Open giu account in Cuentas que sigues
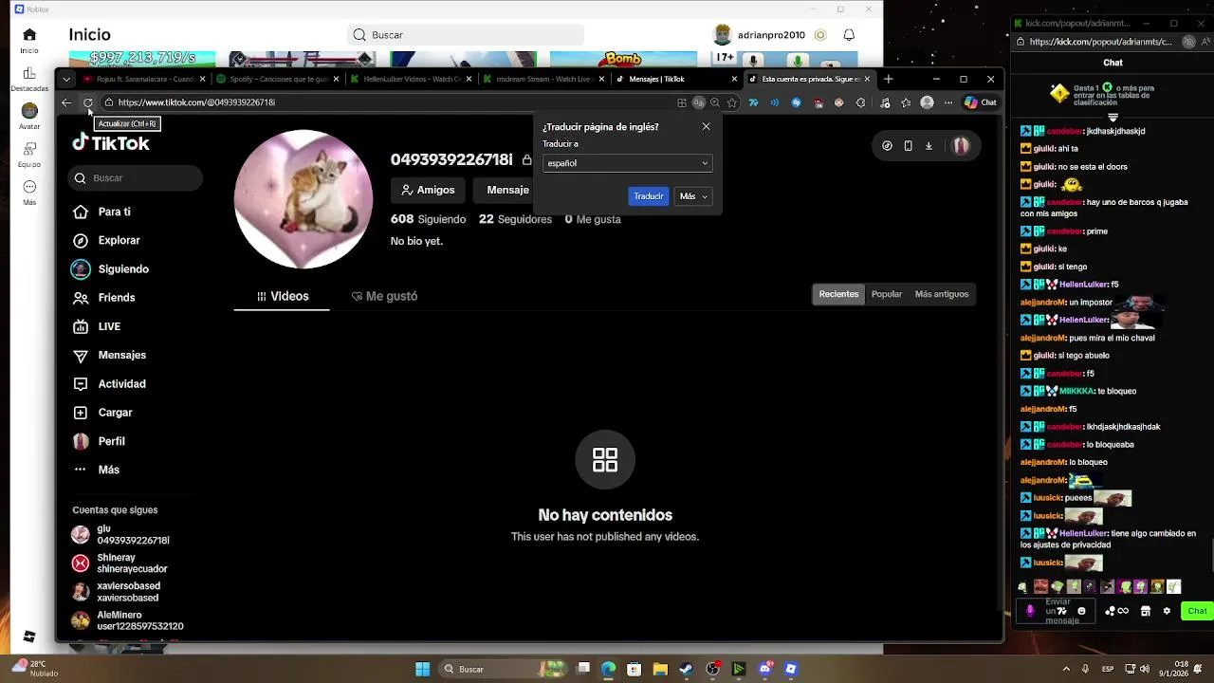 point(121,534)
